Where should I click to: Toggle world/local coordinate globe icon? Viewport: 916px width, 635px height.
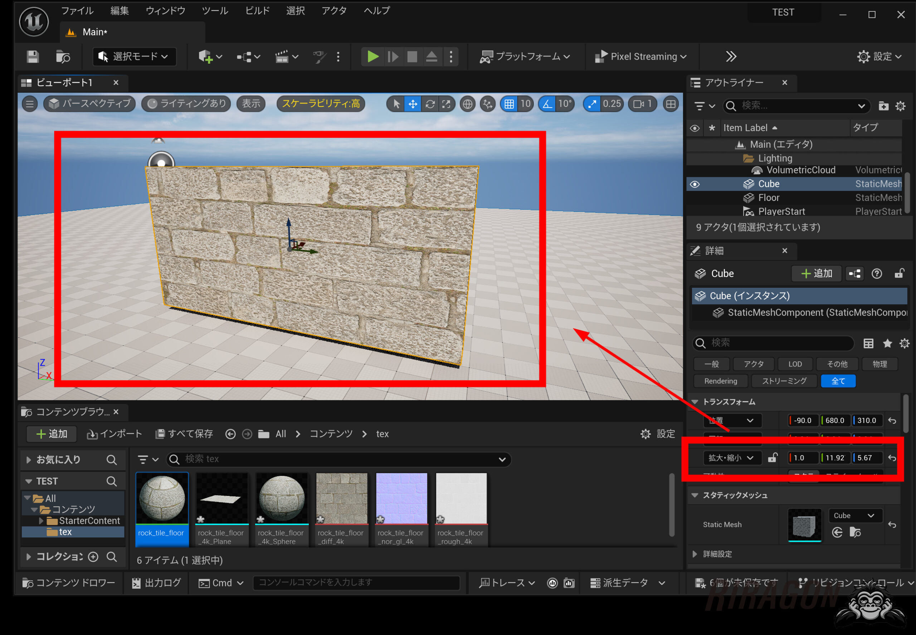467,104
